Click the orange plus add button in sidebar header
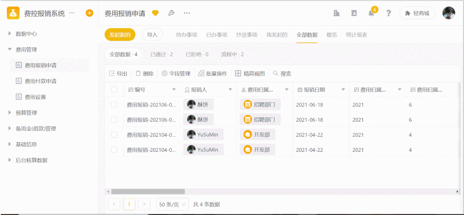464x215 pixels. 89,13
